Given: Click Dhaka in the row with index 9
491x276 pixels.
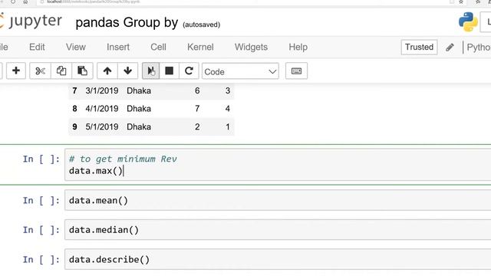Looking at the screenshot, I should click(139, 127).
